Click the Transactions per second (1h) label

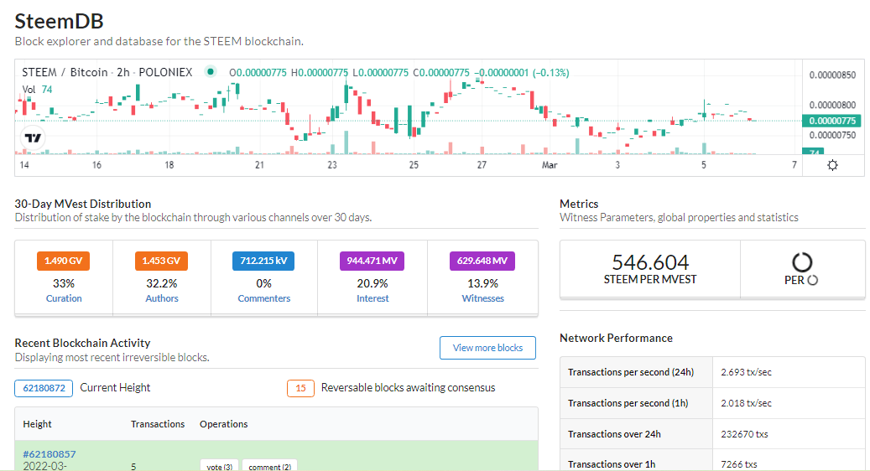pos(628,403)
